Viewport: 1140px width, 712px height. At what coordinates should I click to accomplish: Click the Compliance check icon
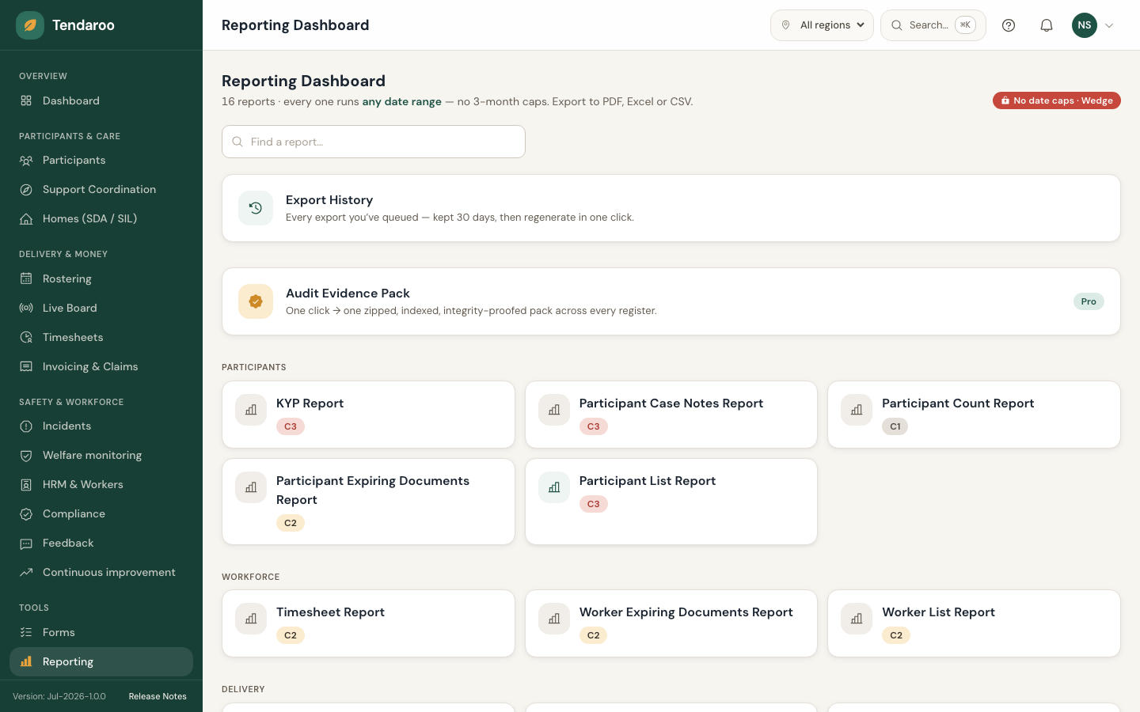click(26, 514)
